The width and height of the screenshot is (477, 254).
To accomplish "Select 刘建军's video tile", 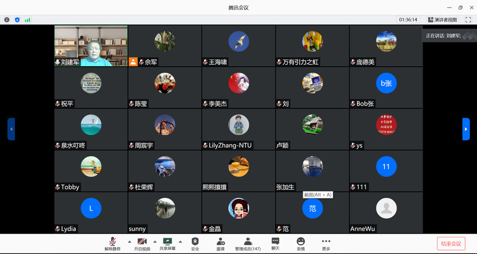I will pos(91,45).
